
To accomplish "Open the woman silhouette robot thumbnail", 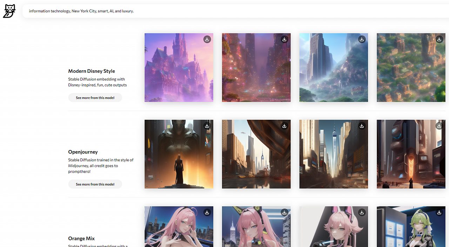I will tap(179, 154).
